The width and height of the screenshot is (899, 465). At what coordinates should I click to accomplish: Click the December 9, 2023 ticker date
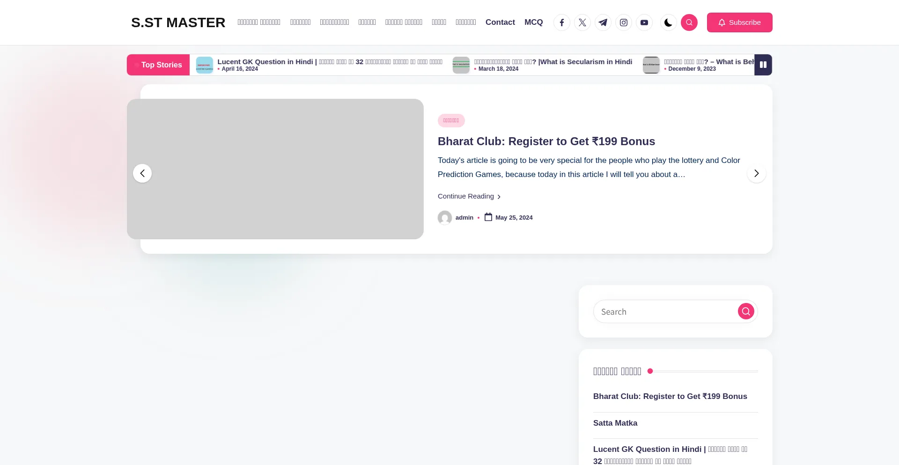click(692, 69)
